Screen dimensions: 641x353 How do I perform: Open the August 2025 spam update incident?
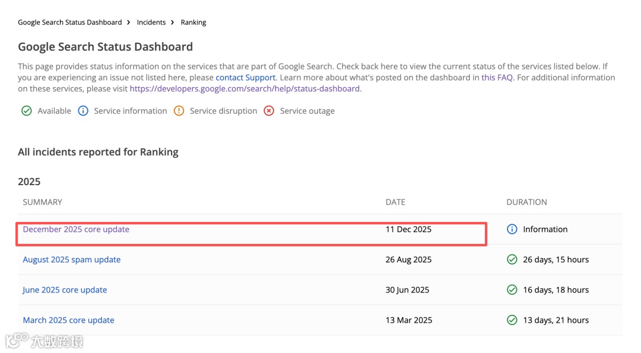pyautogui.click(x=71, y=259)
